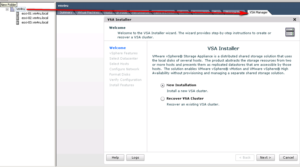300x167 pixels.
Task: Select host esxi-03.vm4ru.local in tree
Action: tap(35, 22)
